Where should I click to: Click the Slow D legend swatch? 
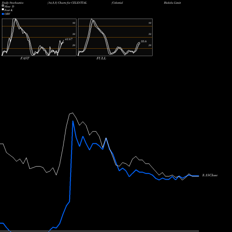click(x=3, y=6)
